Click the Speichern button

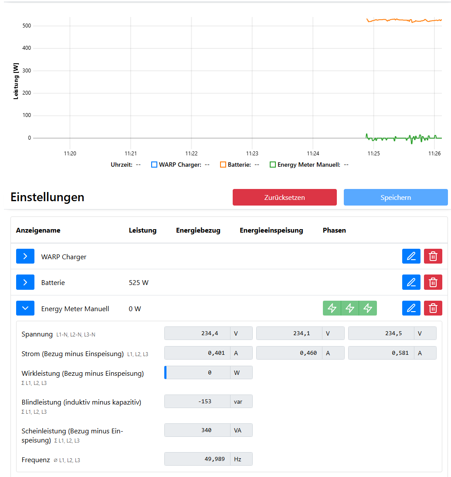coord(395,197)
